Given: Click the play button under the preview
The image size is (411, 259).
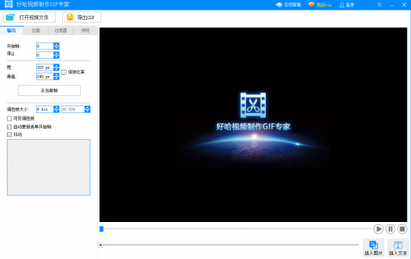Looking at the screenshot, I should click(x=378, y=229).
